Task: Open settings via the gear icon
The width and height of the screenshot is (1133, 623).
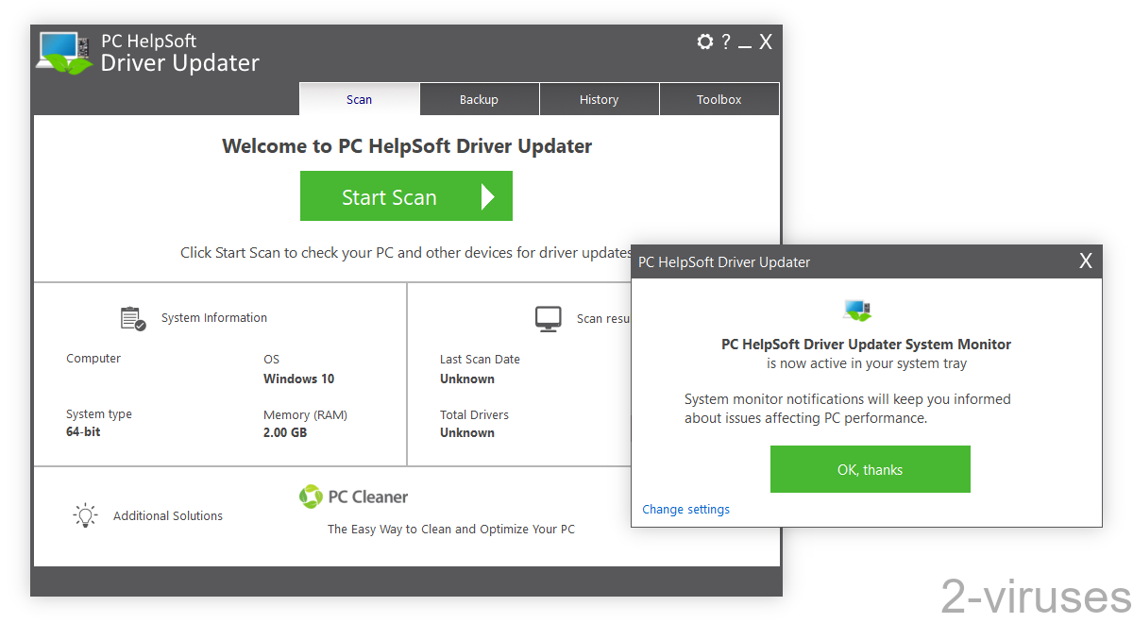Action: [x=704, y=42]
